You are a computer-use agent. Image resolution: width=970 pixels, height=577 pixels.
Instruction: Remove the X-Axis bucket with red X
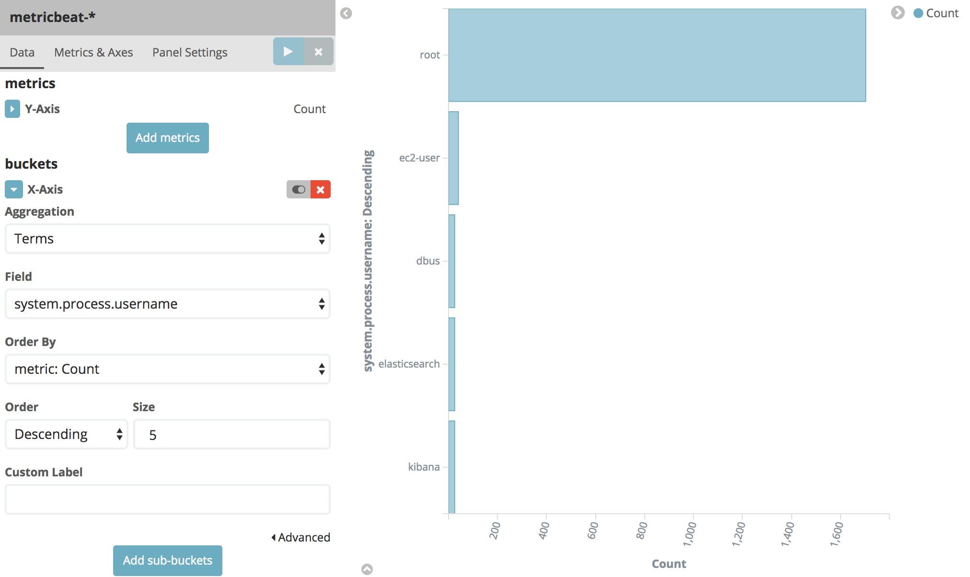point(321,189)
